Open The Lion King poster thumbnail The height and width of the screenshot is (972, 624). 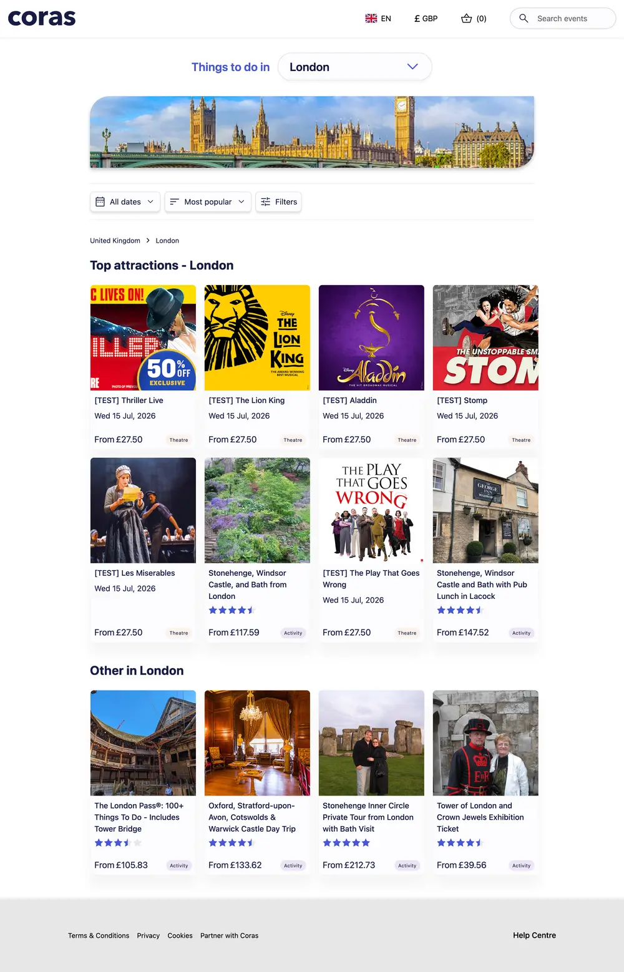pyautogui.click(x=257, y=338)
